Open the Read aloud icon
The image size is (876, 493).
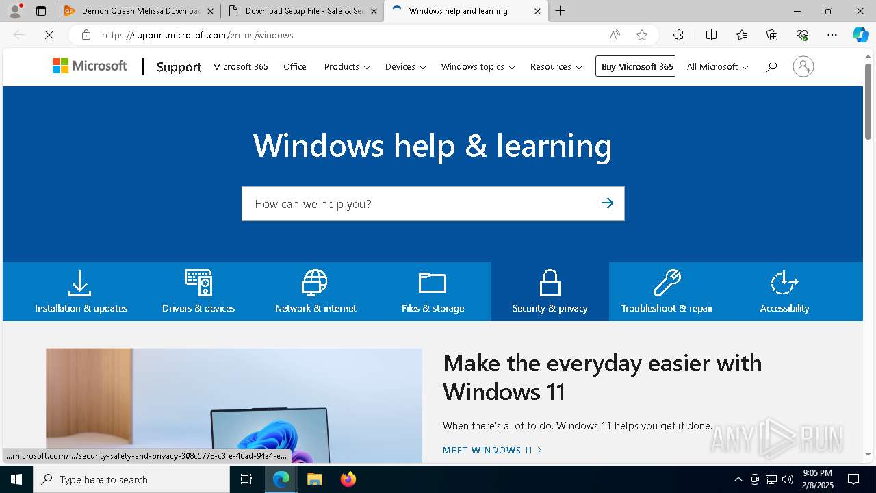point(615,35)
